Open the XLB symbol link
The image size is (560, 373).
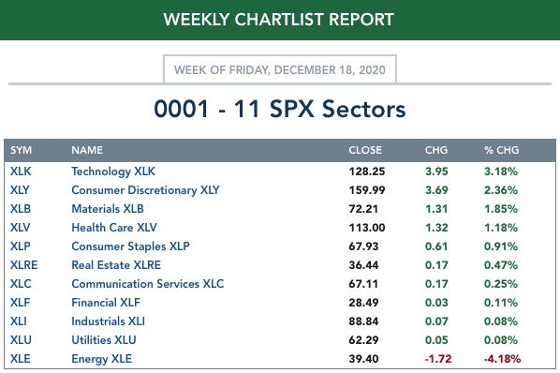21,209
